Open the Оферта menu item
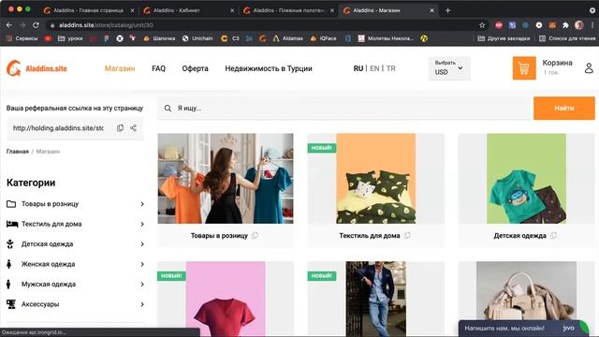The height and width of the screenshot is (337, 599). [x=195, y=68]
